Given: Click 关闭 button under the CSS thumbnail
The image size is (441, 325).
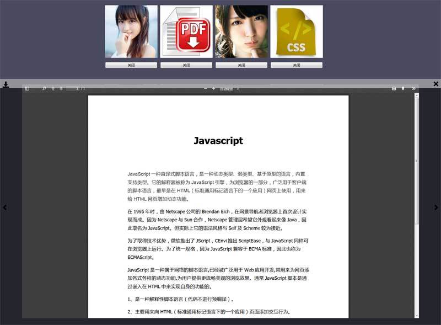Looking at the screenshot, I should [297, 65].
